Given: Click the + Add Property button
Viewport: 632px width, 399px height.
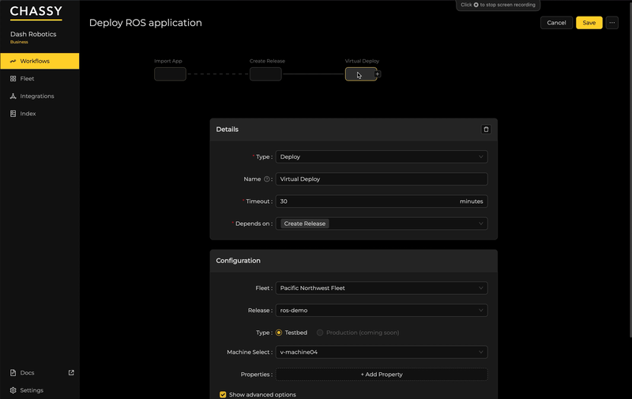Looking at the screenshot, I should click(x=382, y=375).
